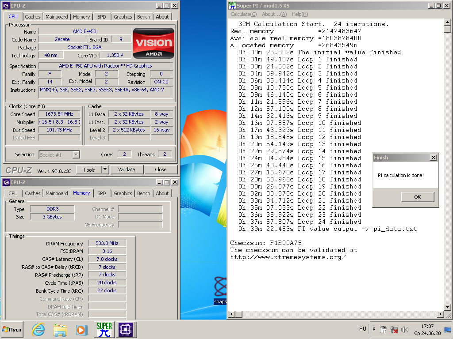
Task: Open the Calculate menu in Super PI
Action: [243, 14]
